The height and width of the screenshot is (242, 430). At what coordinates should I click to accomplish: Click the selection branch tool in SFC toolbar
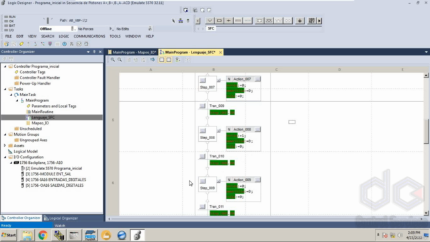point(259,21)
